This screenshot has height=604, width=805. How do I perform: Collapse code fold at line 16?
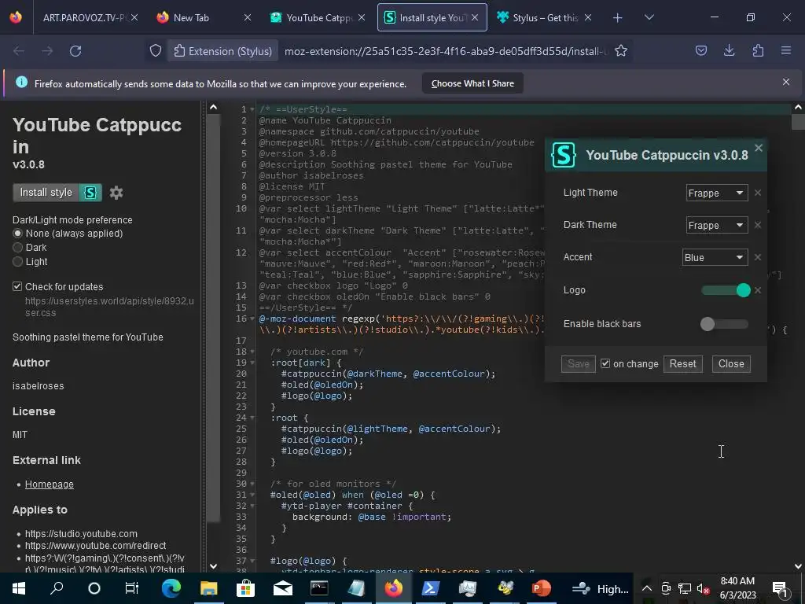pos(252,319)
